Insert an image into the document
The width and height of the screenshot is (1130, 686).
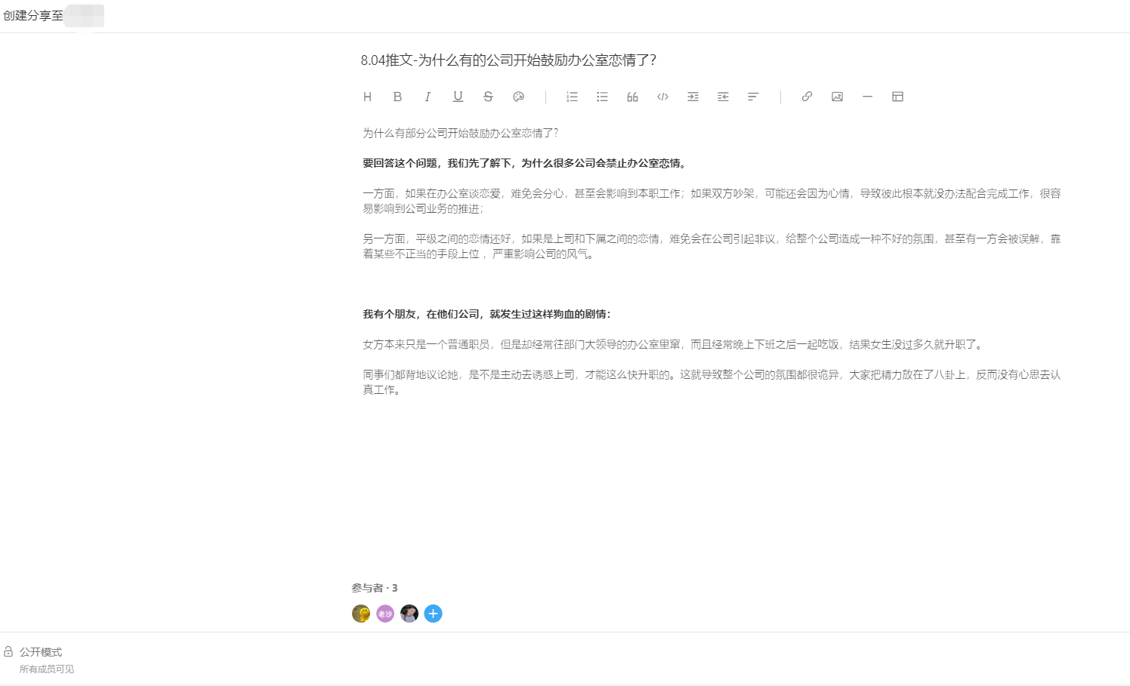click(836, 97)
